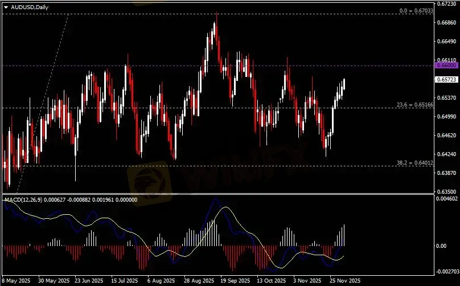Click the 6 Aug 2025 date marker
Viewport: 460px width, 286px height.
click(x=161, y=281)
